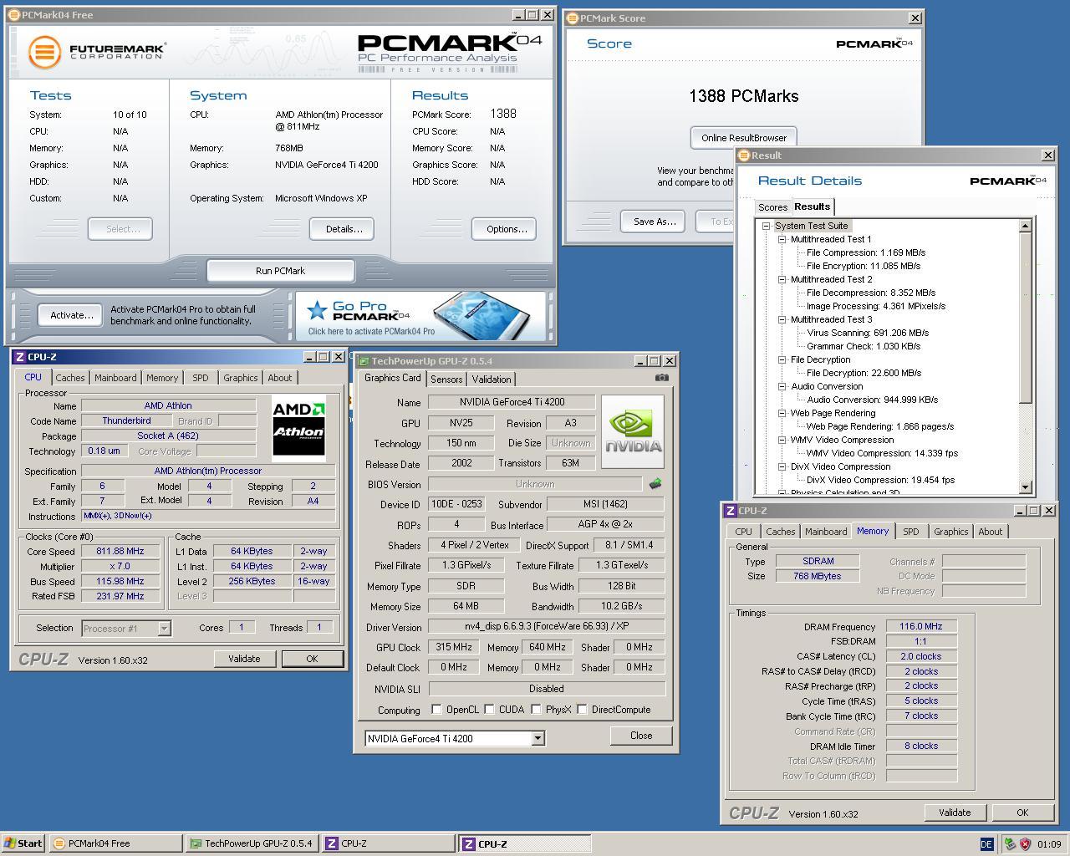Image resolution: width=1070 pixels, height=856 pixels.
Task: Collapse the System Test Suite tree node
Action: [x=766, y=226]
